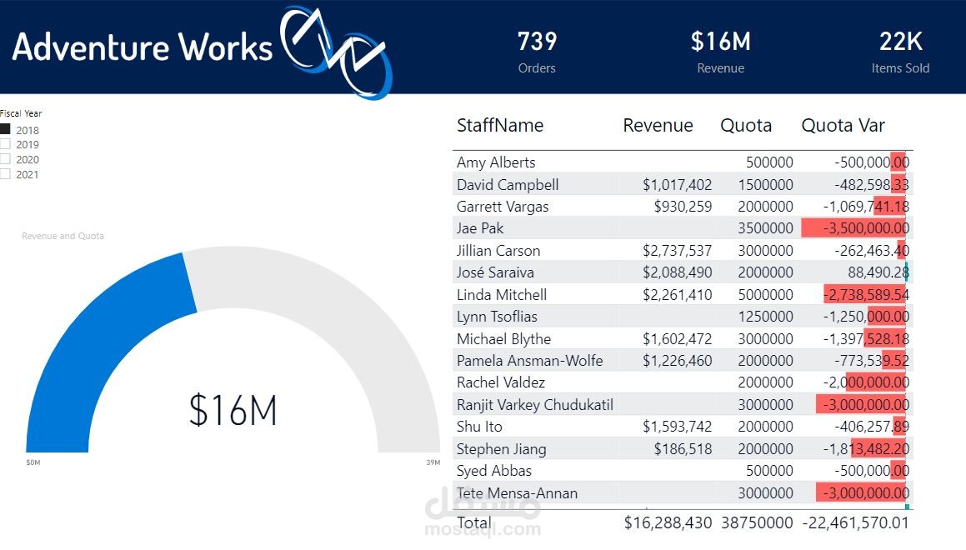Viewport: 966px width, 550px height.
Task: Select the Amy Alberts row name
Action: pos(496,162)
